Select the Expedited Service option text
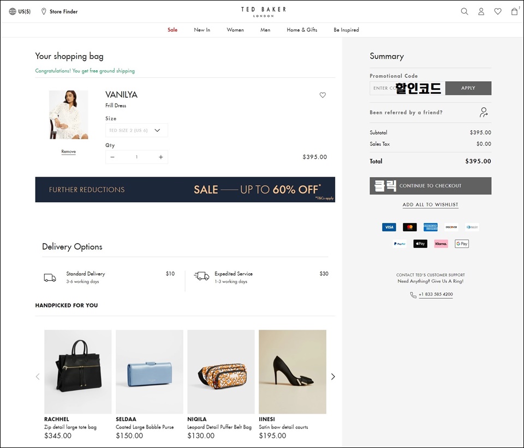524x448 pixels. (x=234, y=274)
